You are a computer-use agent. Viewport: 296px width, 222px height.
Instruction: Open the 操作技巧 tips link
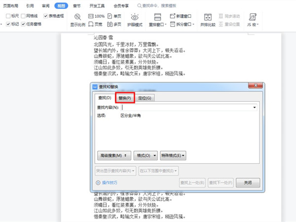pyautogui.click(x=109, y=183)
